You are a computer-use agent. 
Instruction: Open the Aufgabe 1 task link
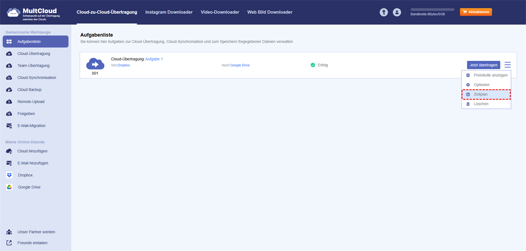(154, 59)
